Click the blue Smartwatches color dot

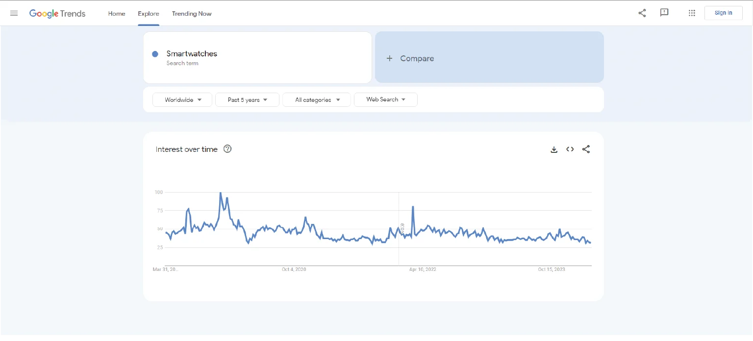click(x=155, y=54)
